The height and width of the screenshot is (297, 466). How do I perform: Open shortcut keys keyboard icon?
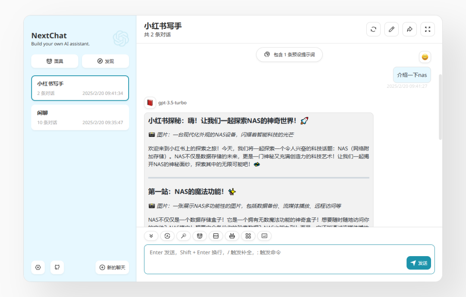tap(264, 236)
